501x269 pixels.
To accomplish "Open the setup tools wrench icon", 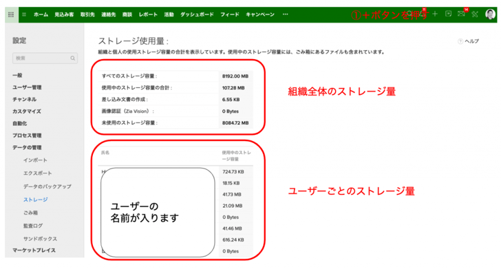I will (475, 14).
